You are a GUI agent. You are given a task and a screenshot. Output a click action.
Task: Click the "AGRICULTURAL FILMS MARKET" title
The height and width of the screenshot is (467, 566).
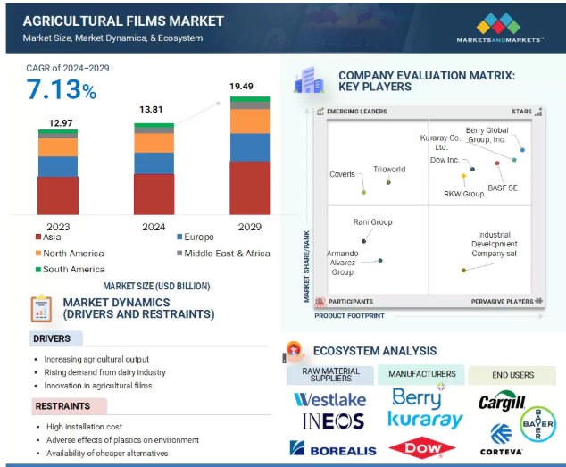point(123,21)
